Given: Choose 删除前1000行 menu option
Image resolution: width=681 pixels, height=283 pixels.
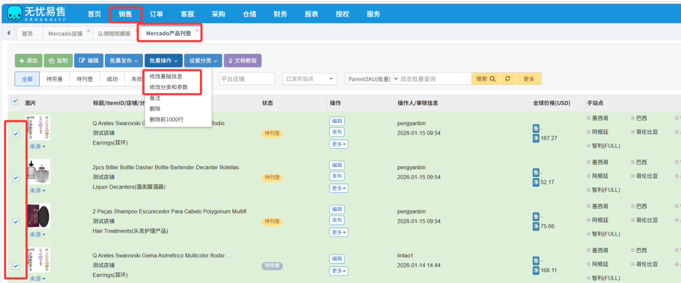Looking at the screenshot, I should (166, 119).
